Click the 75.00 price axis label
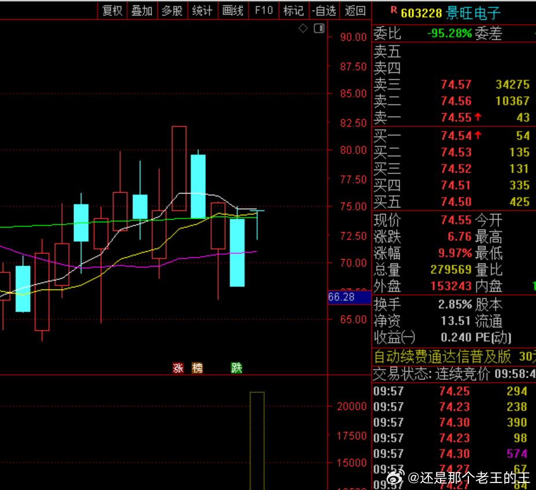Viewport: 536px width, 490px height. [353, 206]
